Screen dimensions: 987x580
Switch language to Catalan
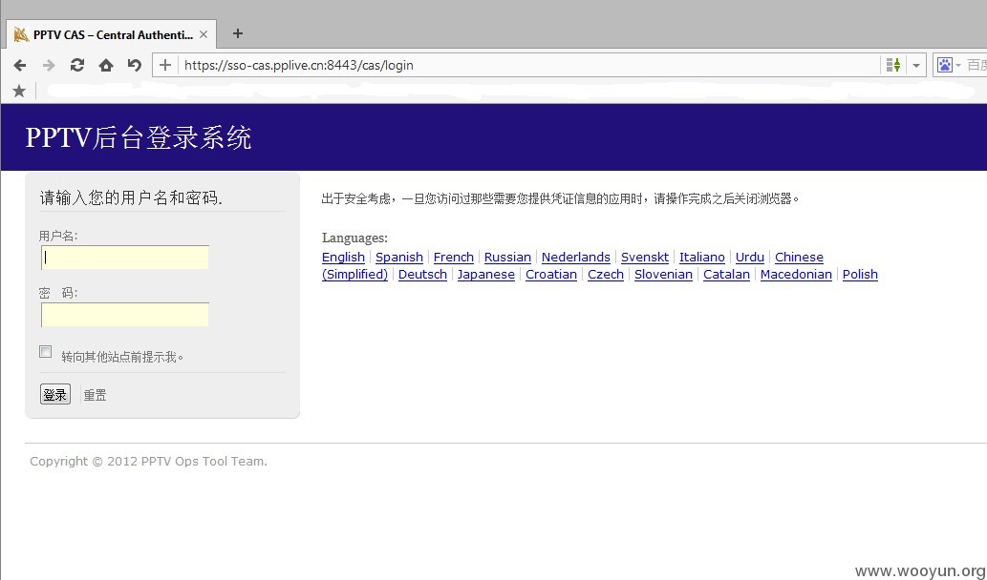(x=726, y=275)
